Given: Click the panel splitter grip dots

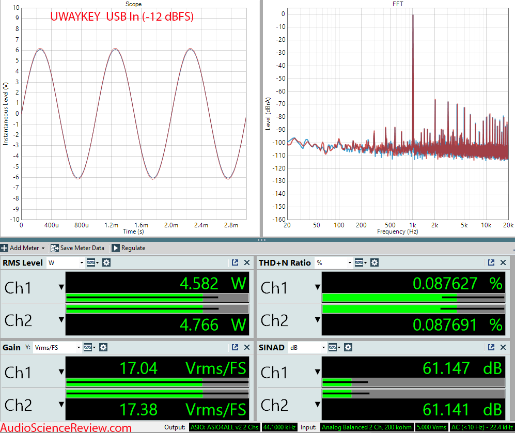Looking at the screenshot, I should [262, 240].
